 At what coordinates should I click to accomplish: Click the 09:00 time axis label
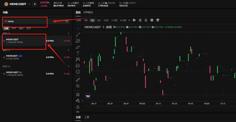[x=142, y=104]
